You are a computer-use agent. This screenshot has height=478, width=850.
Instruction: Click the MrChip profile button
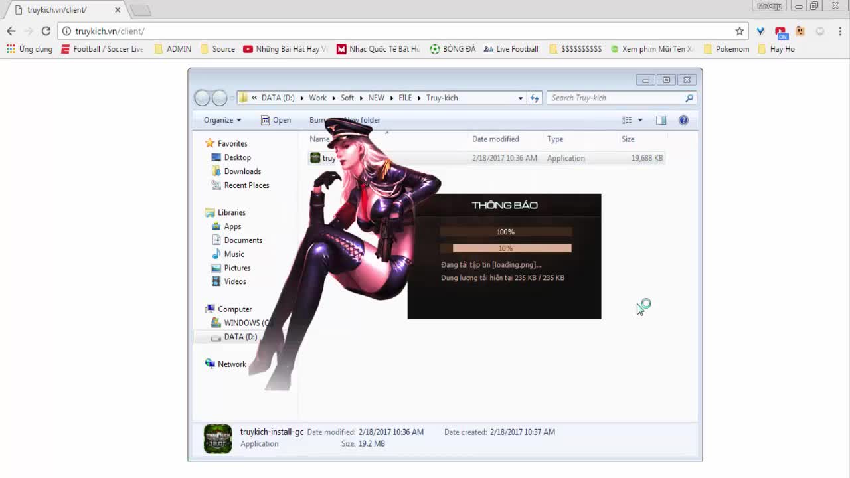[770, 6]
